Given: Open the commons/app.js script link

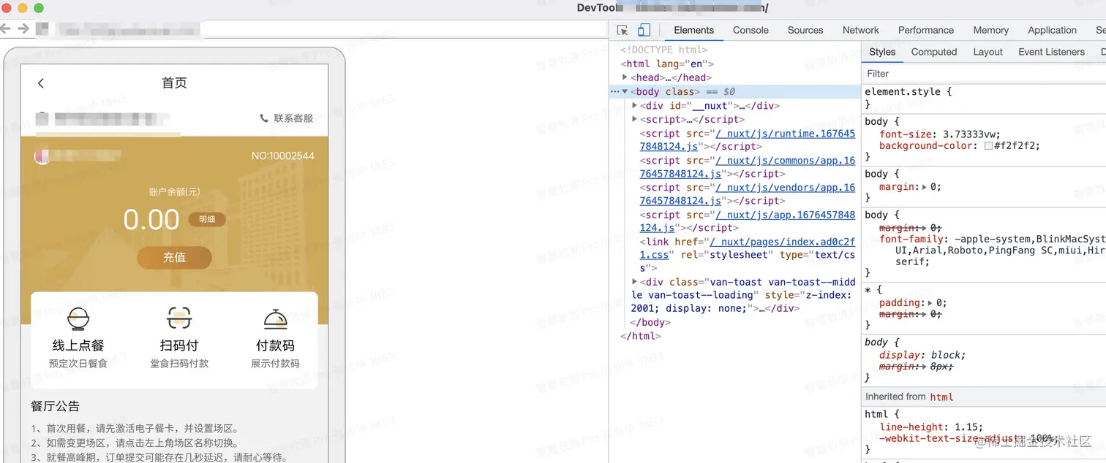Looking at the screenshot, I should tap(747, 167).
